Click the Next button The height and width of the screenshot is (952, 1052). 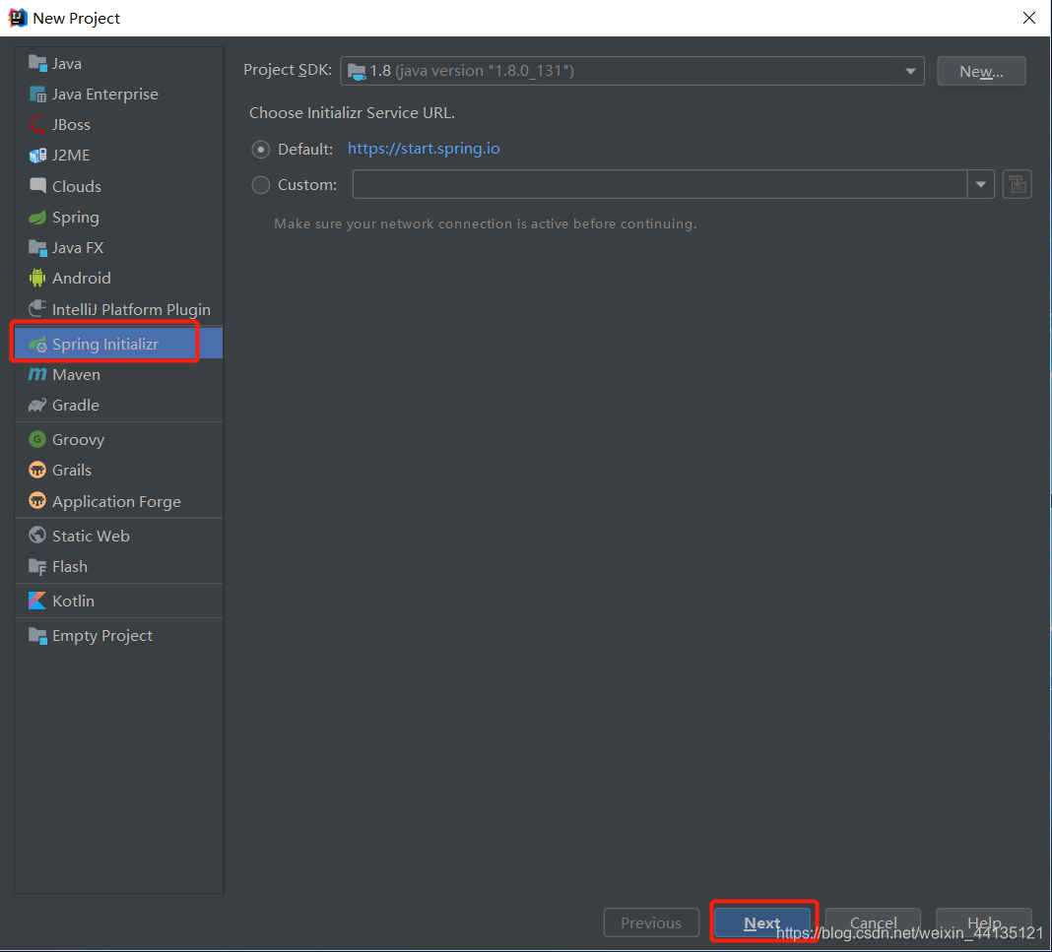(762, 922)
